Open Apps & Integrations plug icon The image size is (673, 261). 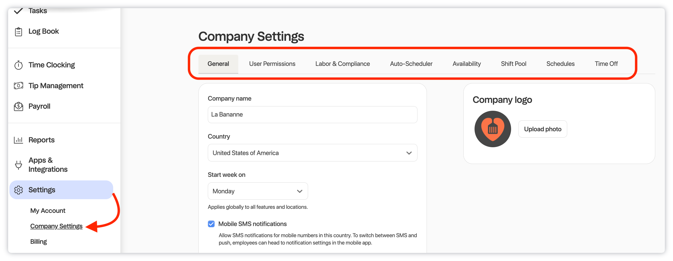[x=18, y=165]
